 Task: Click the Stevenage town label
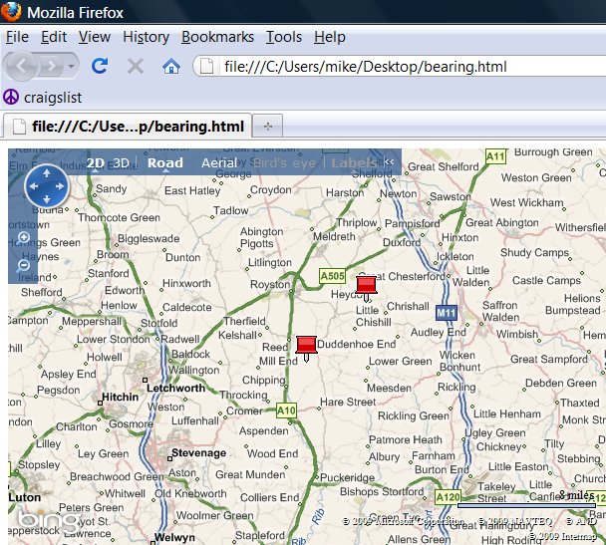click(198, 452)
